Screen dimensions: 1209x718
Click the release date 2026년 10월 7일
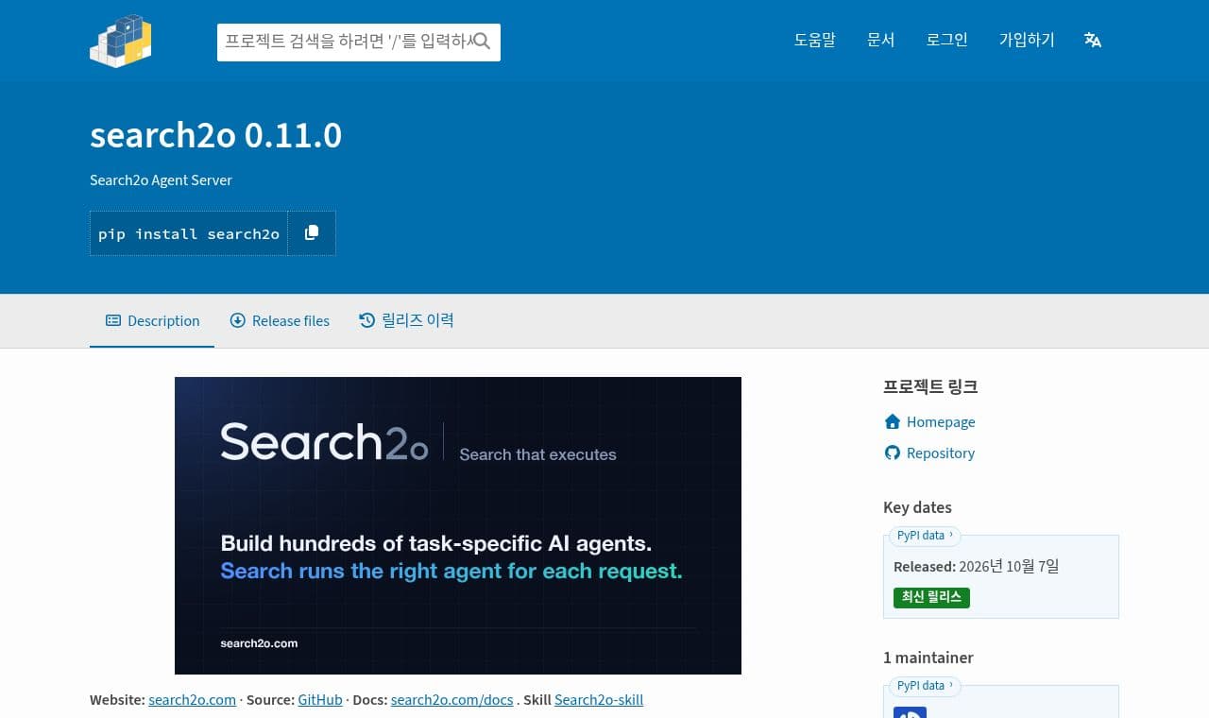1009,567
